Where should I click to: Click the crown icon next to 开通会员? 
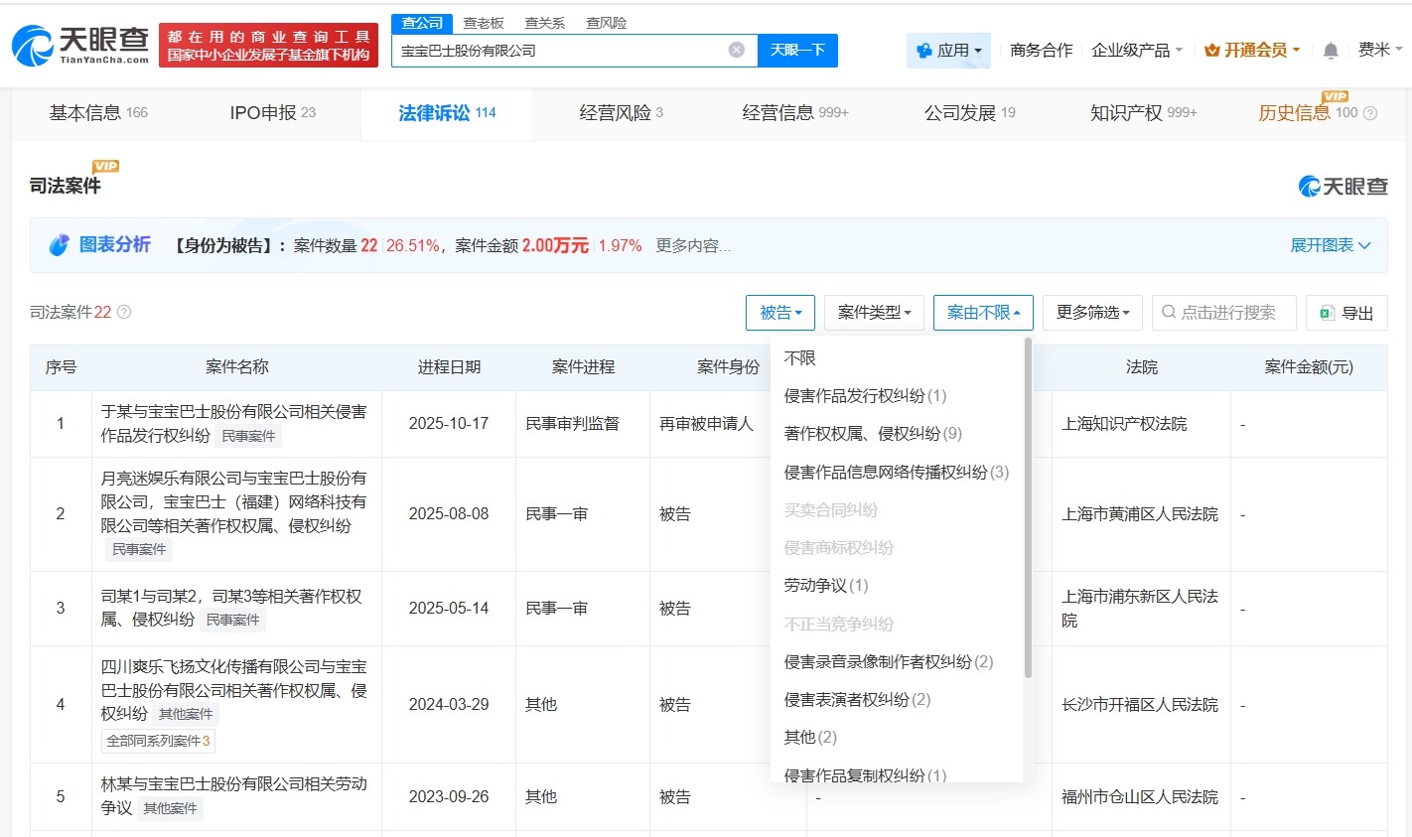[x=1212, y=48]
